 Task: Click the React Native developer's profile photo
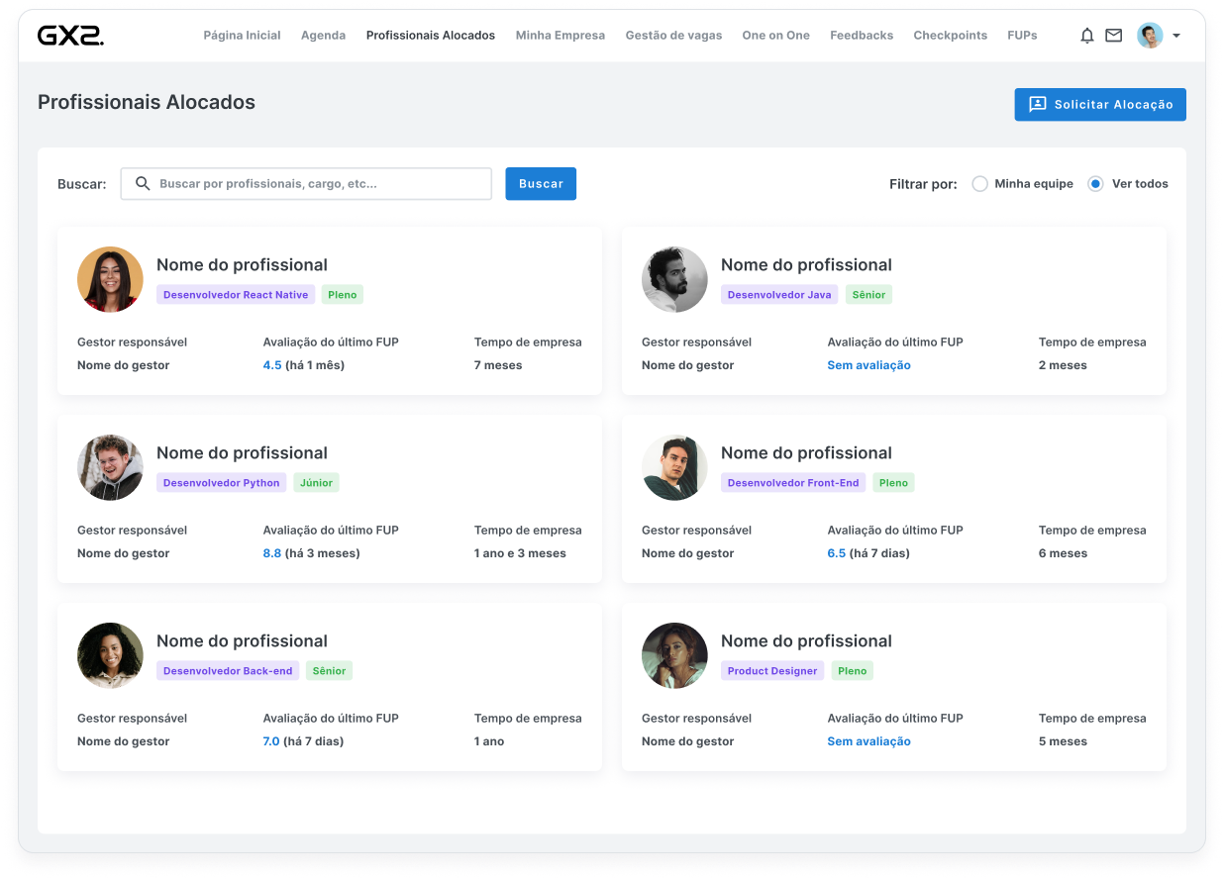110,279
